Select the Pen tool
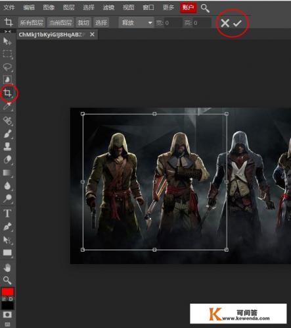291x328 pixels. (8, 227)
